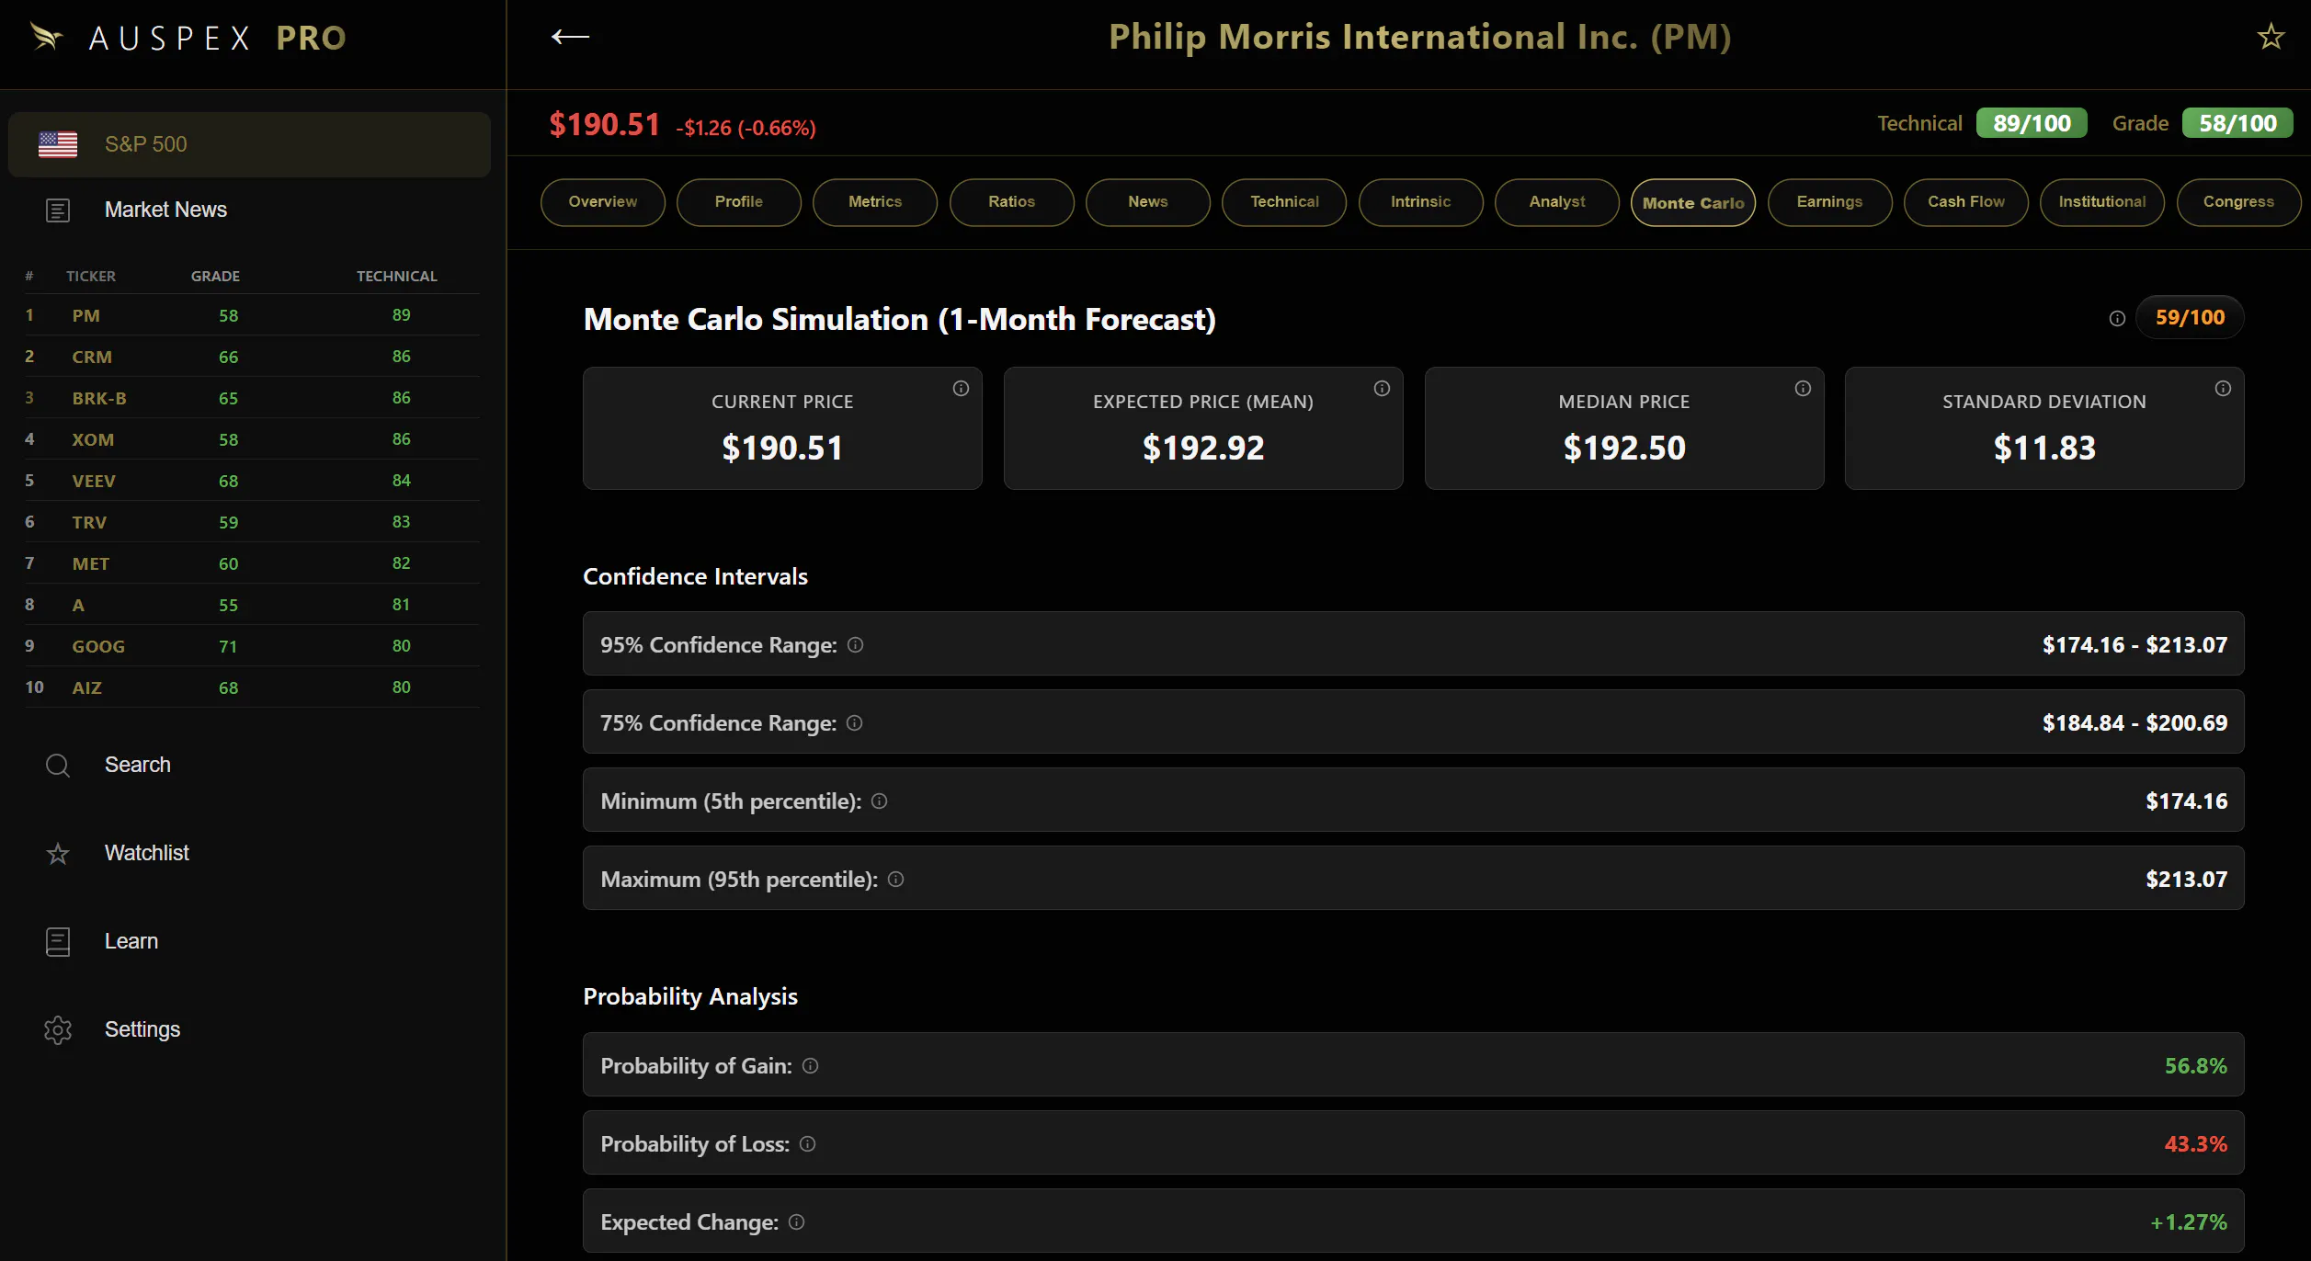This screenshot has width=2311, height=1261.
Task: Sort by the TECHNICAL column header
Action: pyautogui.click(x=397, y=276)
